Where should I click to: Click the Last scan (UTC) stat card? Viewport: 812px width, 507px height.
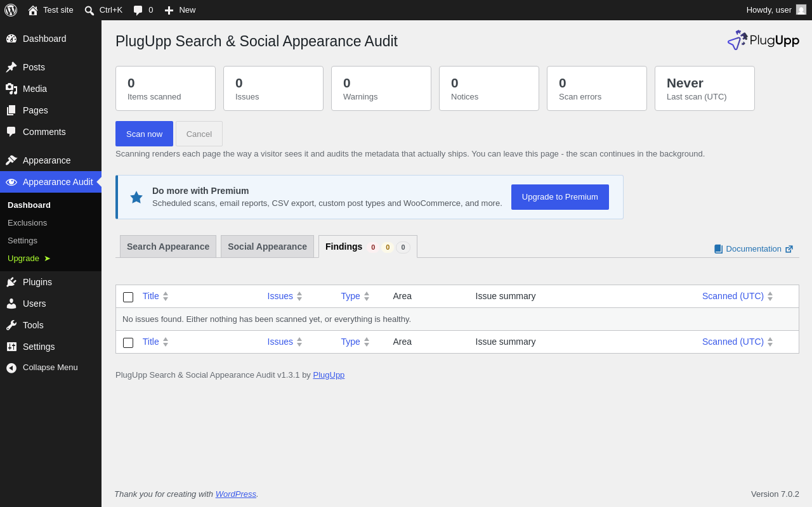[705, 89]
